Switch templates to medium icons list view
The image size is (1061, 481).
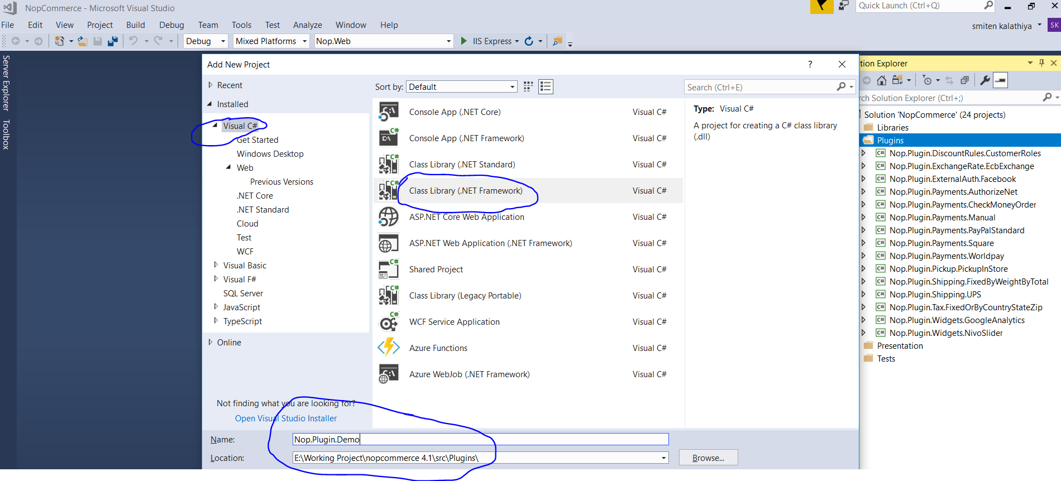coord(546,86)
